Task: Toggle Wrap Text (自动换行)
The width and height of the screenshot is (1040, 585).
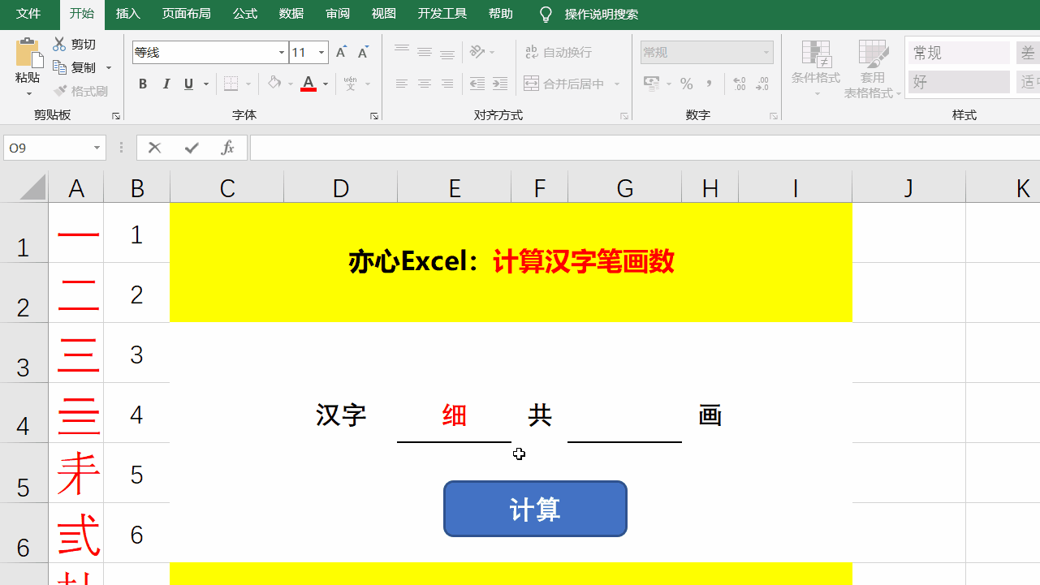Action: (559, 52)
